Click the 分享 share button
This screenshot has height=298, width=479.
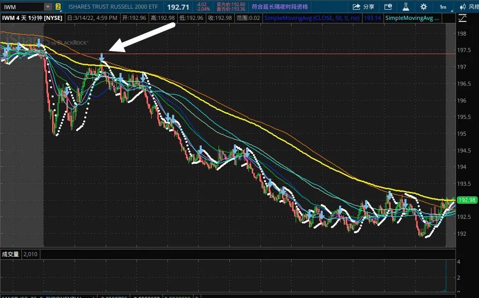(x=363, y=7)
